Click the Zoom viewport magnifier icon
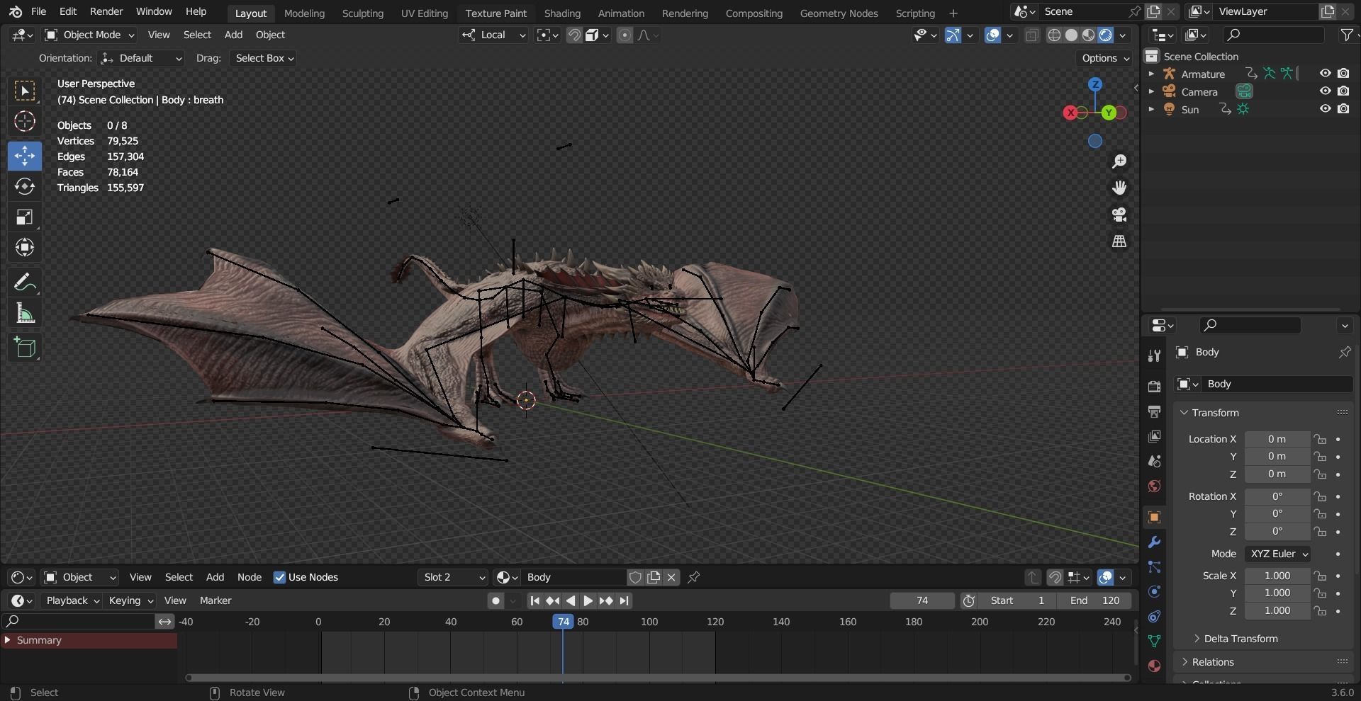Viewport: 1361px width, 701px height. [1119, 161]
